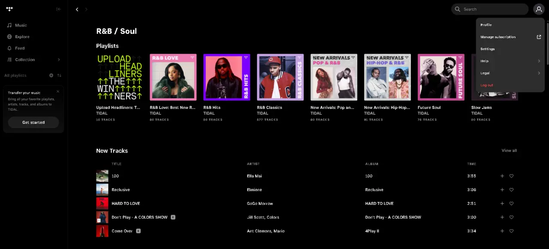Image resolution: width=549 pixels, height=249 pixels.
Task: Open the user profile avatar icon
Action: [539, 9]
